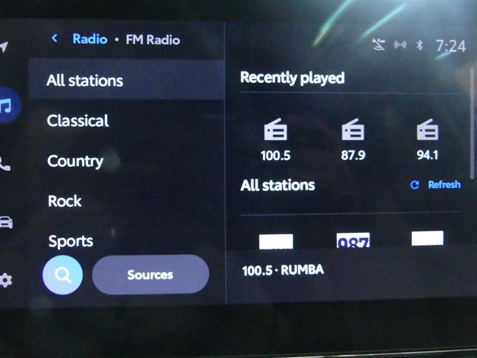
Task: Choose the Rock genre
Action: [x=65, y=201]
